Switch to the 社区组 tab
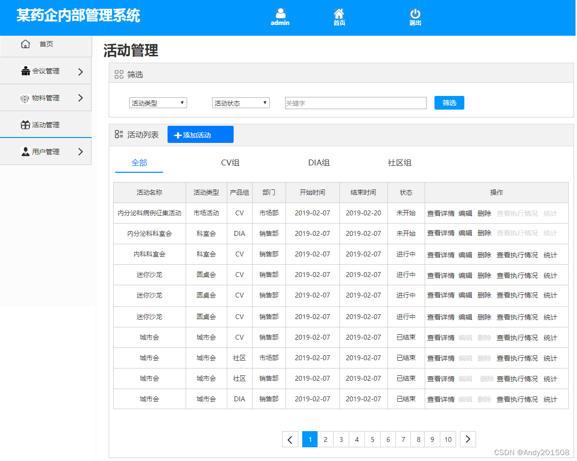This screenshot has width=577, height=461. [399, 162]
